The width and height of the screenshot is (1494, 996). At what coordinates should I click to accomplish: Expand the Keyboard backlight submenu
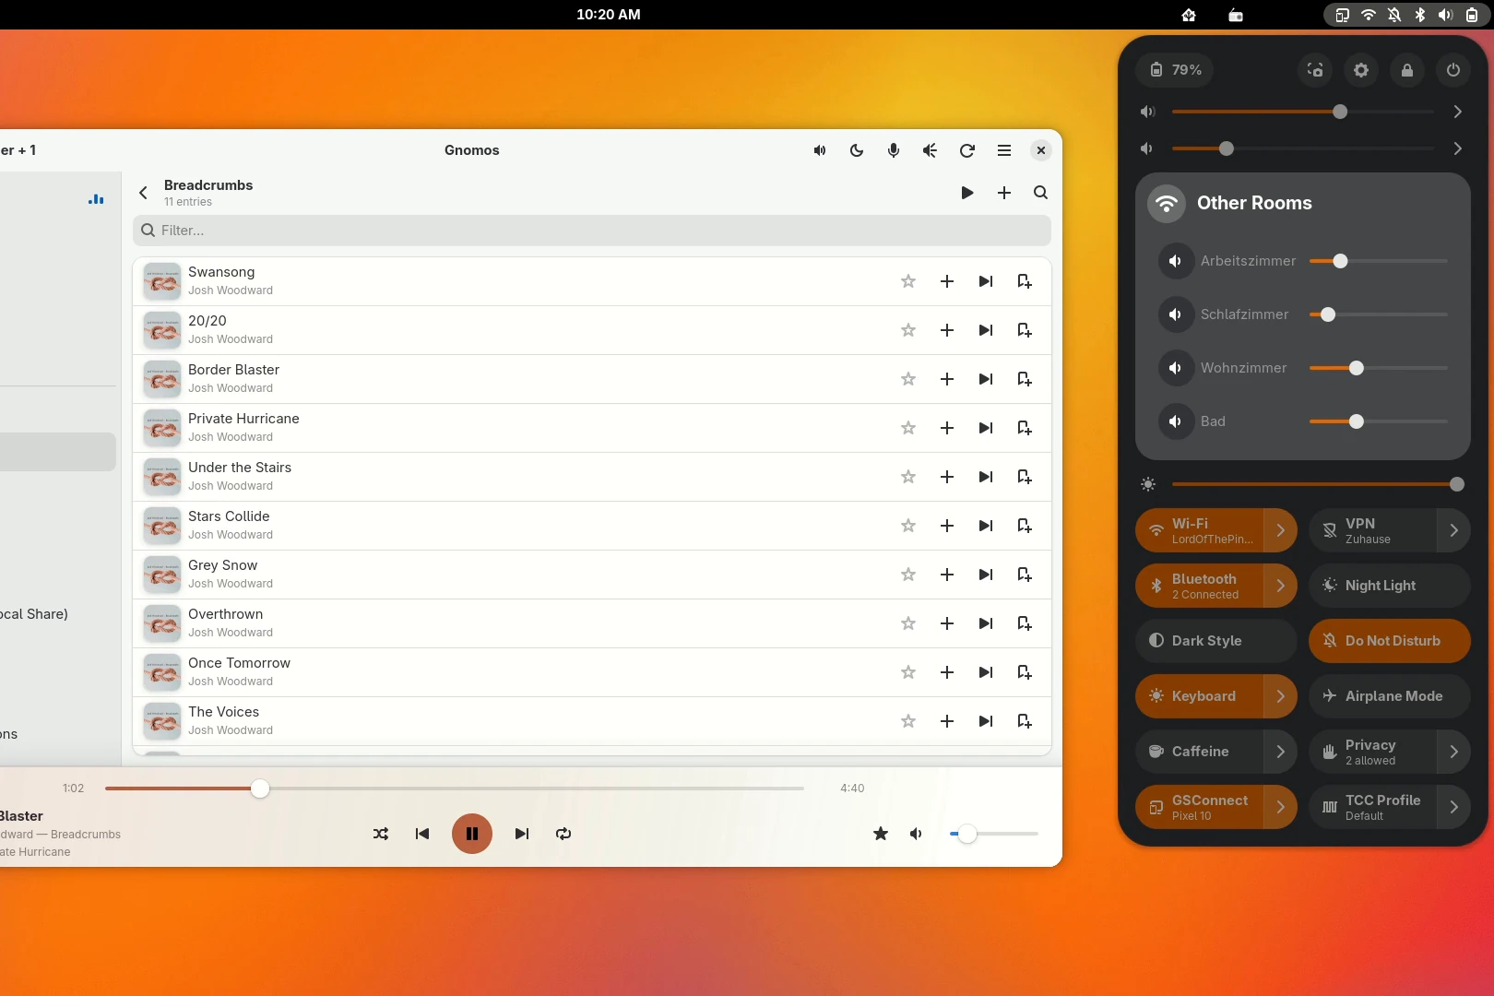1281,696
